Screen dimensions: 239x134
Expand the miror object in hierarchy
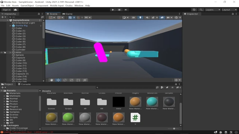click(x=10, y=52)
